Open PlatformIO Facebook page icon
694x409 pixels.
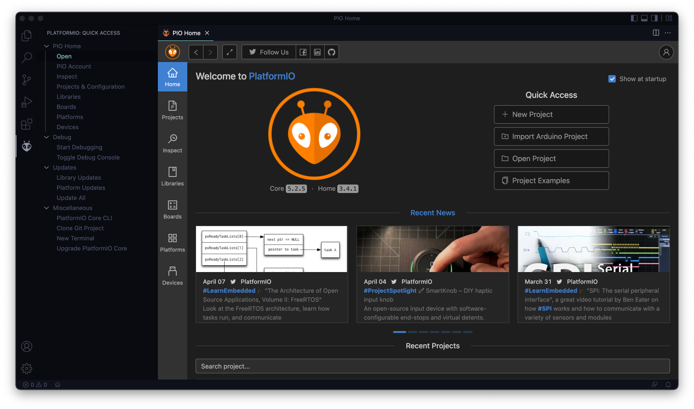point(303,52)
